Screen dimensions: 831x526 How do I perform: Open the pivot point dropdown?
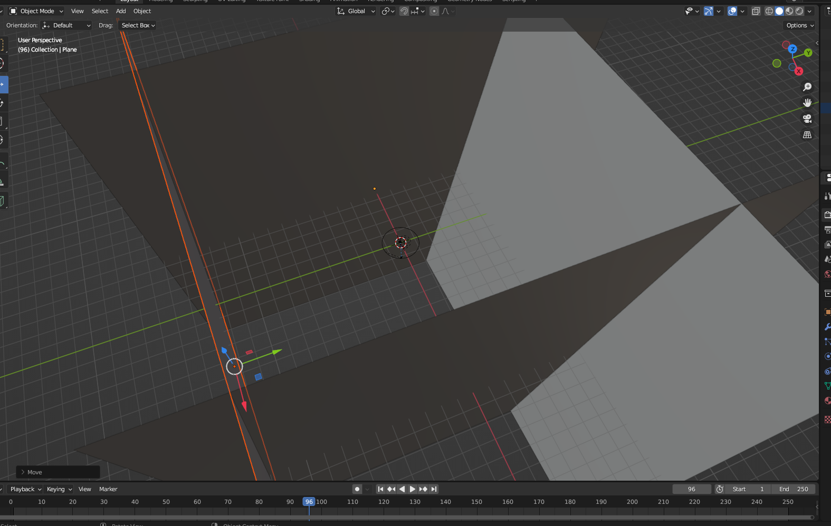[388, 11]
